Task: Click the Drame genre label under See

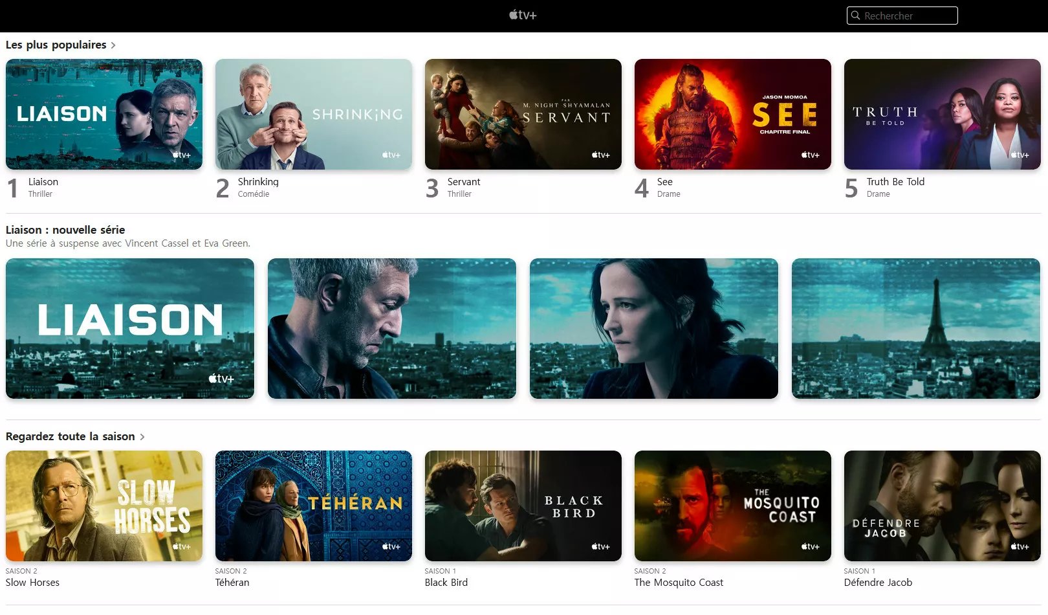Action: [x=669, y=194]
